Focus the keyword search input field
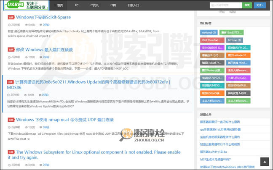Screen dimensions: 273x170 click(226, 5)
